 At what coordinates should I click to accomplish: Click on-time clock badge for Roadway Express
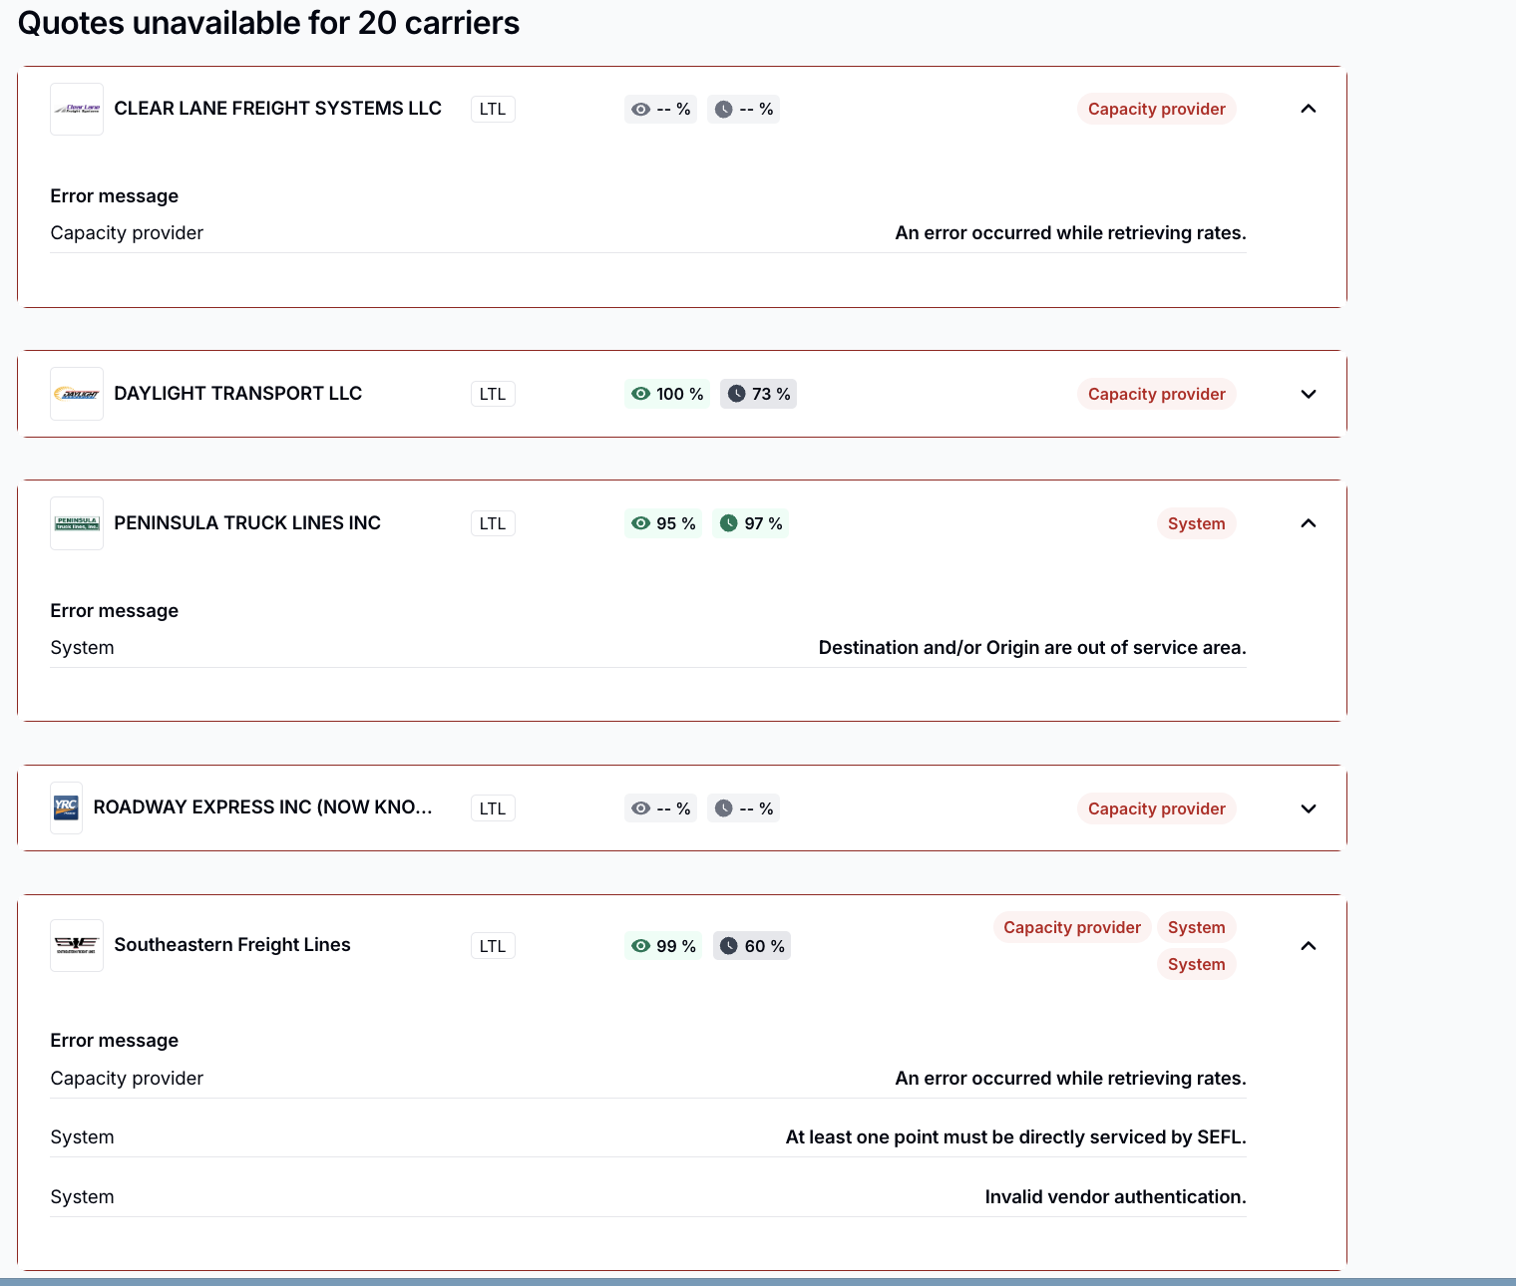tap(744, 808)
